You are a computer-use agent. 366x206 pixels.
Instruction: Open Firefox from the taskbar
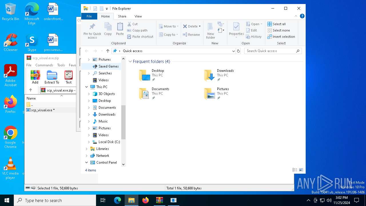tap(146, 200)
